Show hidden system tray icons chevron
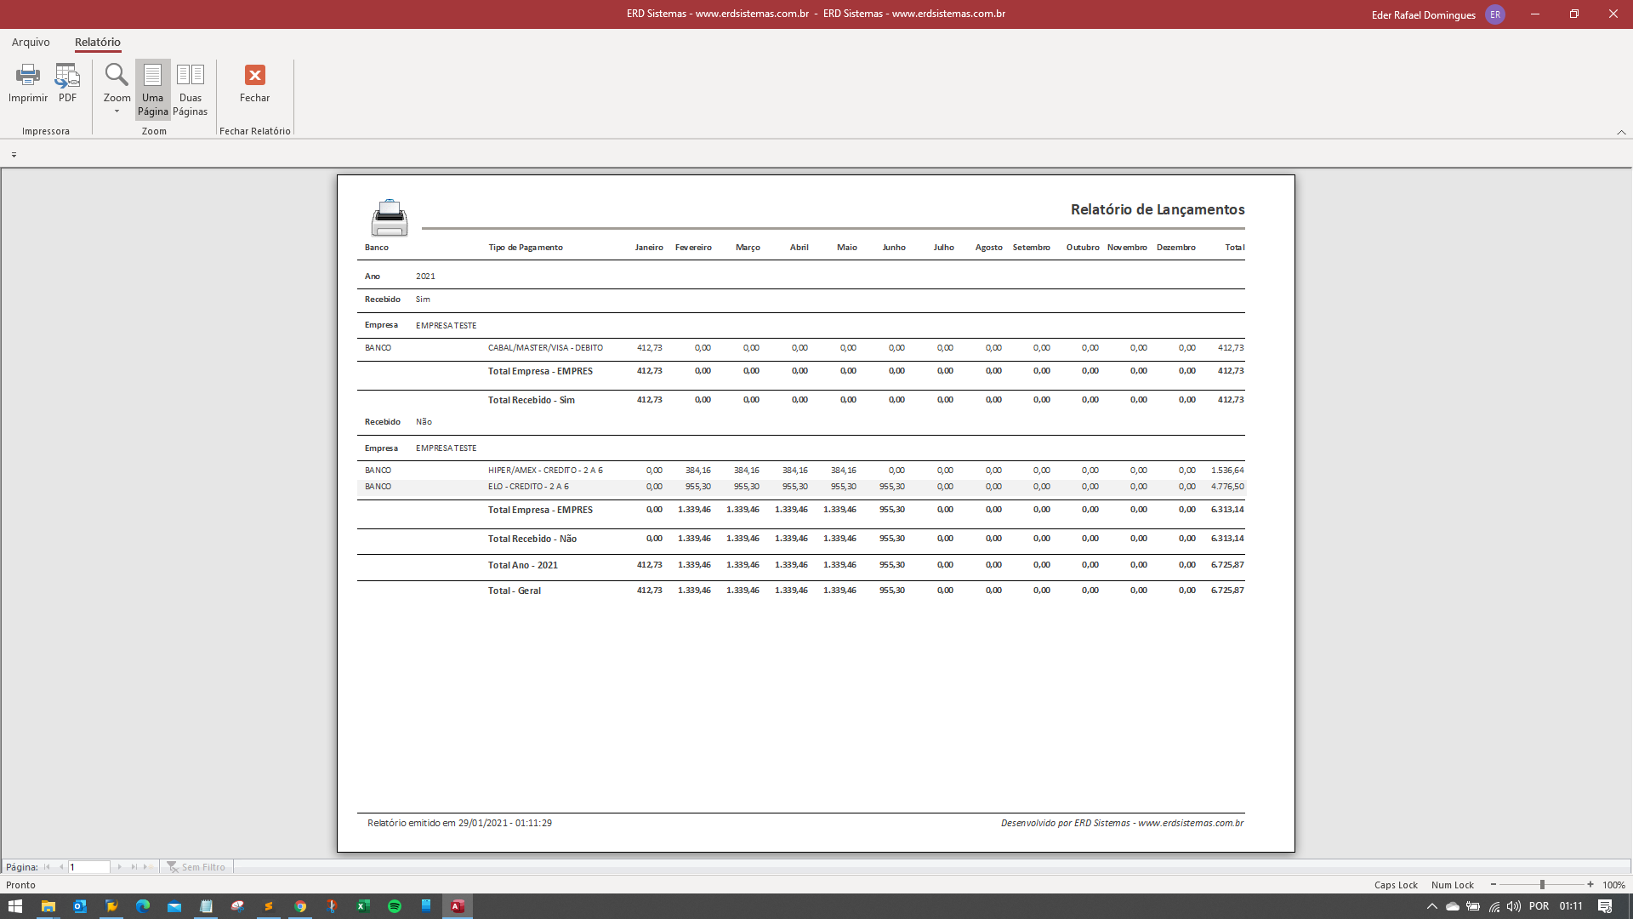This screenshot has height=919, width=1633. coord(1432,906)
